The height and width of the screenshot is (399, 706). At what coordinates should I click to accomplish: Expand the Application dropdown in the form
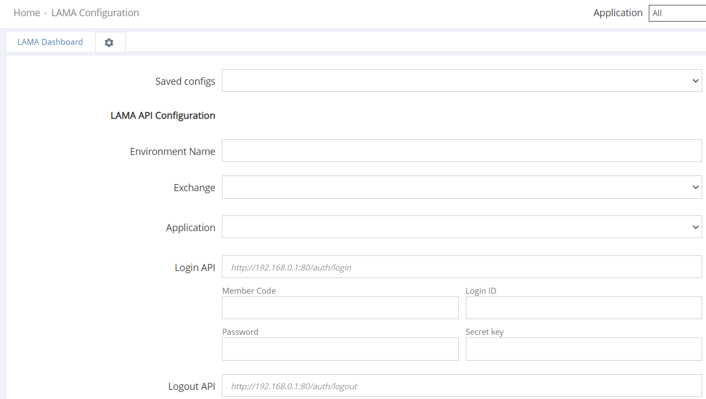point(461,227)
